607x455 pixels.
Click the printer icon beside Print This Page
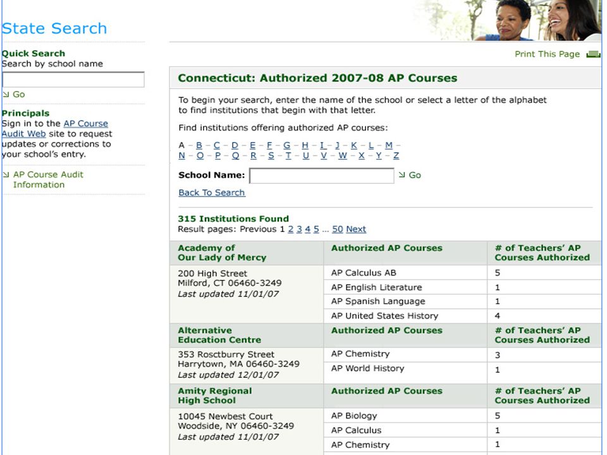coord(593,54)
